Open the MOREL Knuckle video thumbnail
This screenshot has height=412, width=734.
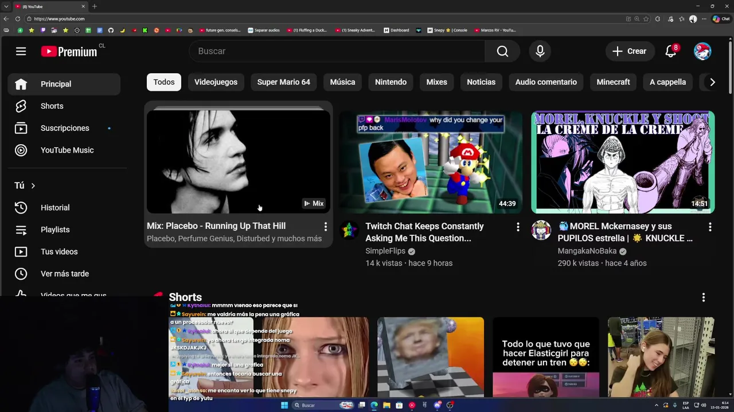tap(623, 162)
